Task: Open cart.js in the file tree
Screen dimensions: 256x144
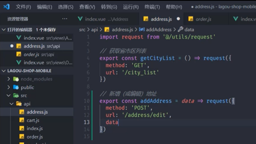Action: (x=37, y=120)
